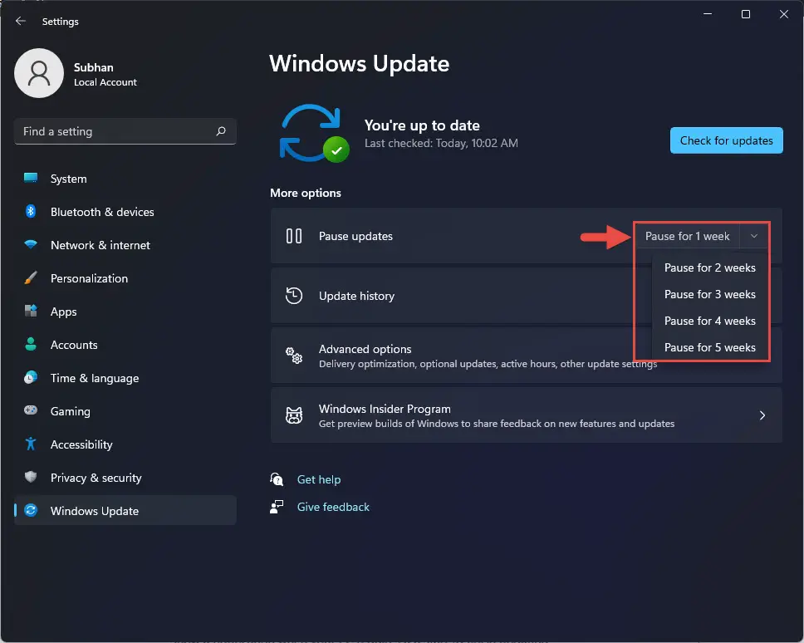Image resolution: width=804 pixels, height=643 pixels.
Task: Open the Accounts settings page
Action: pos(125,345)
